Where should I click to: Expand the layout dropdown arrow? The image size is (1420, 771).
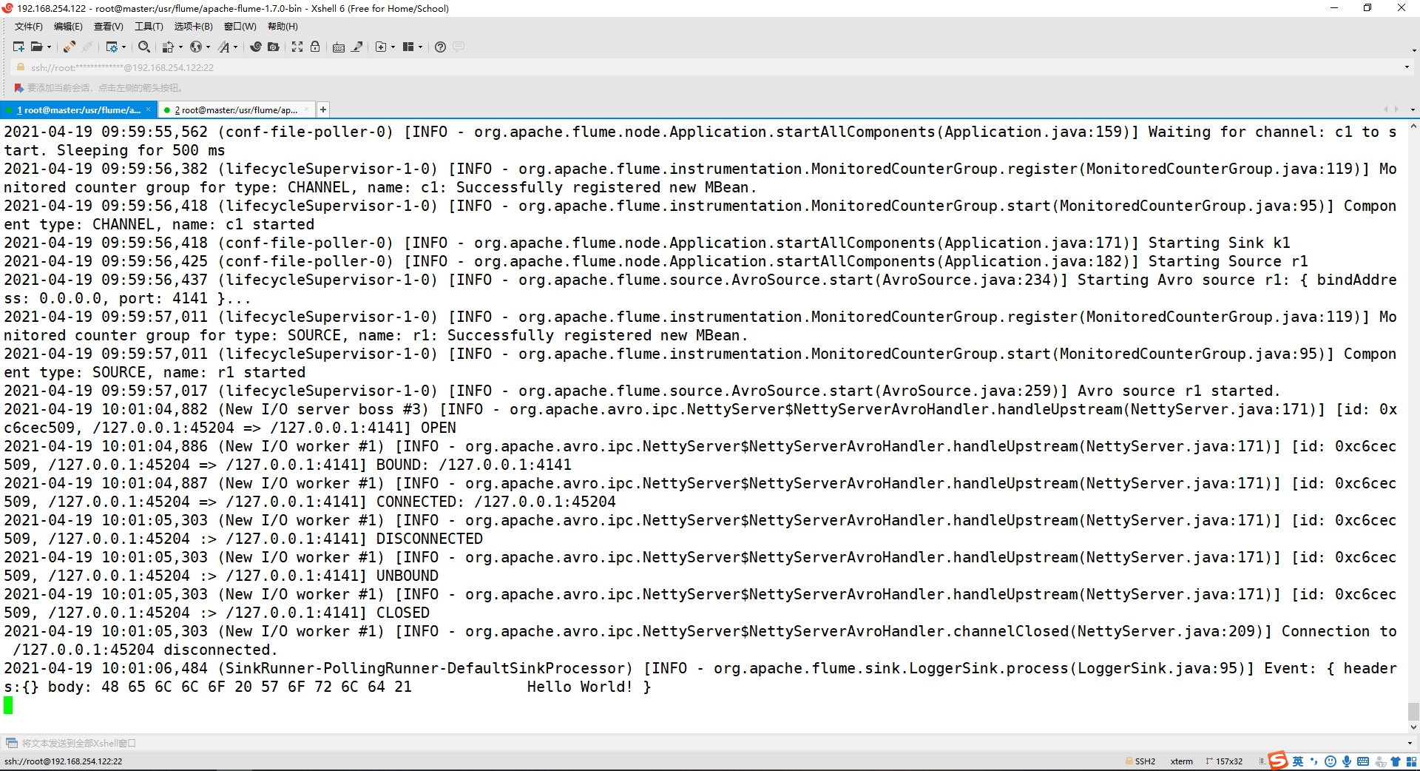click(x=421, y=47)
